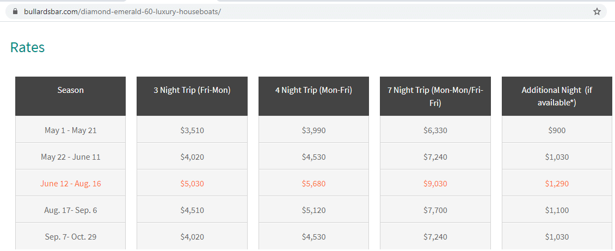The width and height of the screenshot is (615, 251).
Task: Click the $6,330 seven-night rate cell
Action: coord(435,130)
